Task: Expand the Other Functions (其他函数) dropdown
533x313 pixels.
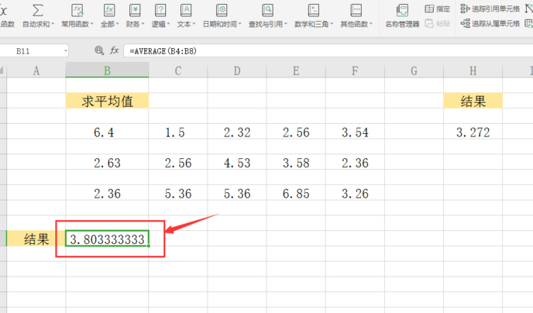Action: click(376, 25)
